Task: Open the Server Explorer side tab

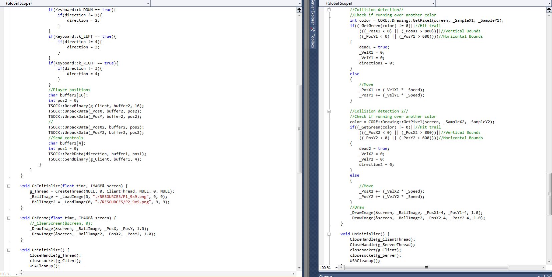Action: [313, 13]
